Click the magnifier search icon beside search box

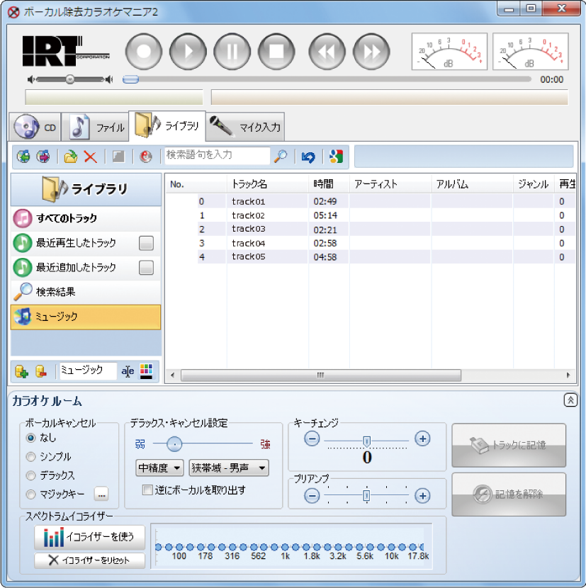point(281,157)
